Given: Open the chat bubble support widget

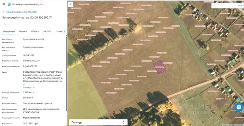Looking at the screenshot, I should tap(239, 107).
